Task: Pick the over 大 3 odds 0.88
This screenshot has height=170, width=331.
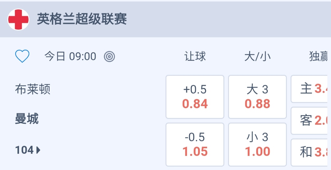Action: click(x=257, y=97)
